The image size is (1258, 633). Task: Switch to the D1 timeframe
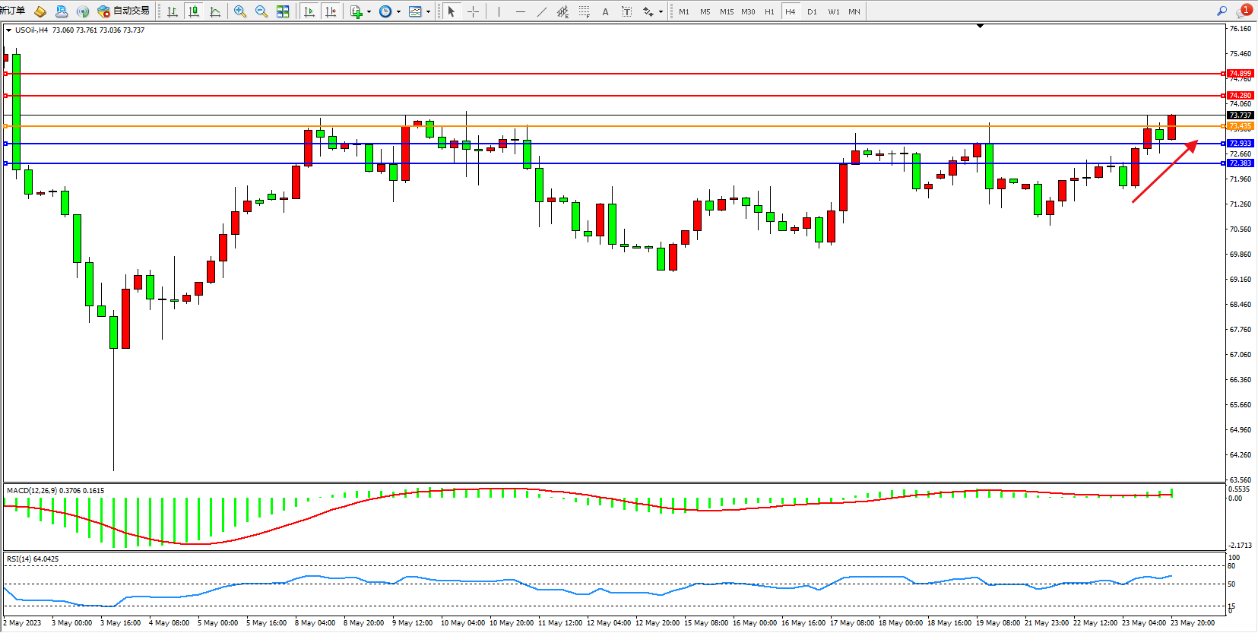pos(812,11)
